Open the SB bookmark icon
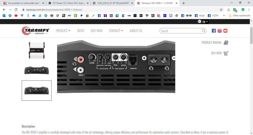This screenshot has width=253, height=135. (x=111, y=16)
